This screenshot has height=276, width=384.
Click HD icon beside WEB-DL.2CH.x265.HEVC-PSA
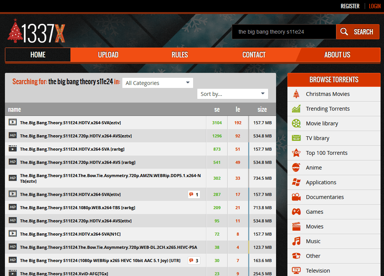[x=13, y=247]
